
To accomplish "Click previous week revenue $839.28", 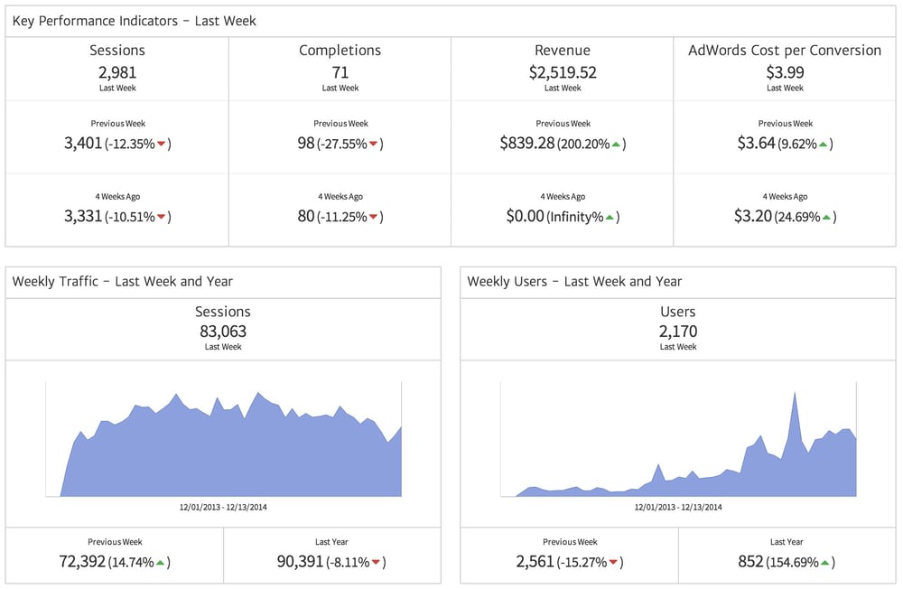I will point(527,143).
